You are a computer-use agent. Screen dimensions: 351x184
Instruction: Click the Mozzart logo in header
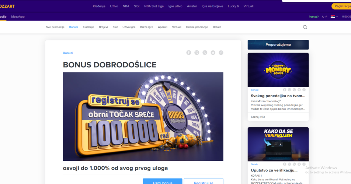(7, 6)
